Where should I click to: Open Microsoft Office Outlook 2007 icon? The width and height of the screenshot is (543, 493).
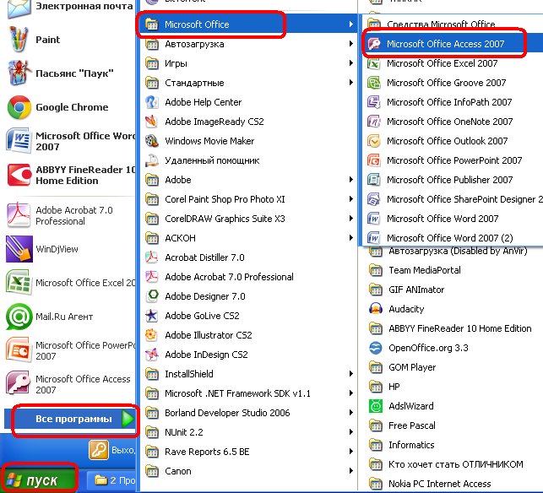(x=374, y=141)
